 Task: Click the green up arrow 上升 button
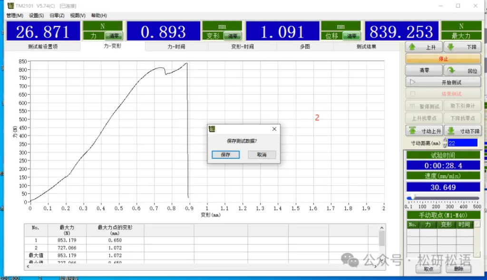tap(424, 47)
